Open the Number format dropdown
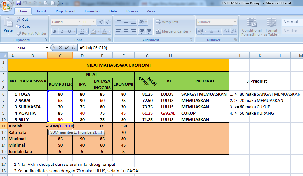The width and height of the screenshot is (303, 176). (x=235, y=22)
